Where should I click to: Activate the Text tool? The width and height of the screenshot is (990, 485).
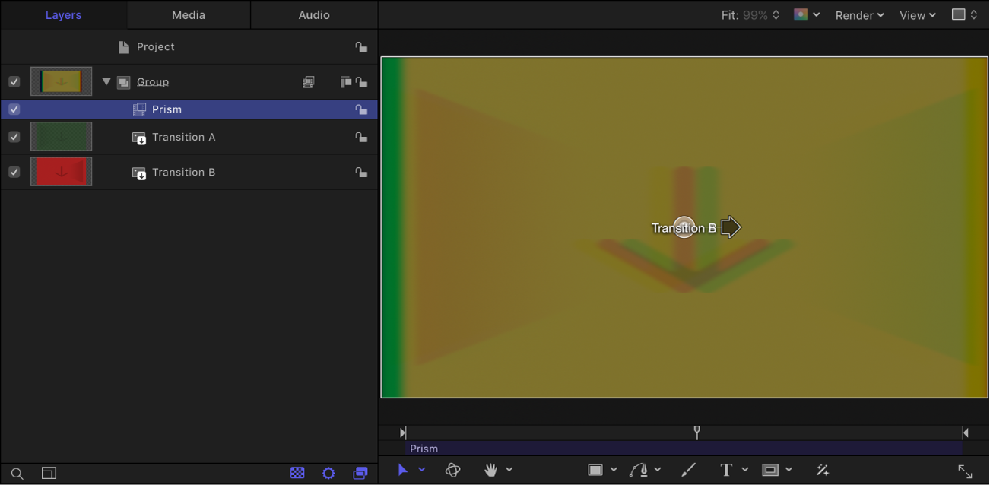725,470
